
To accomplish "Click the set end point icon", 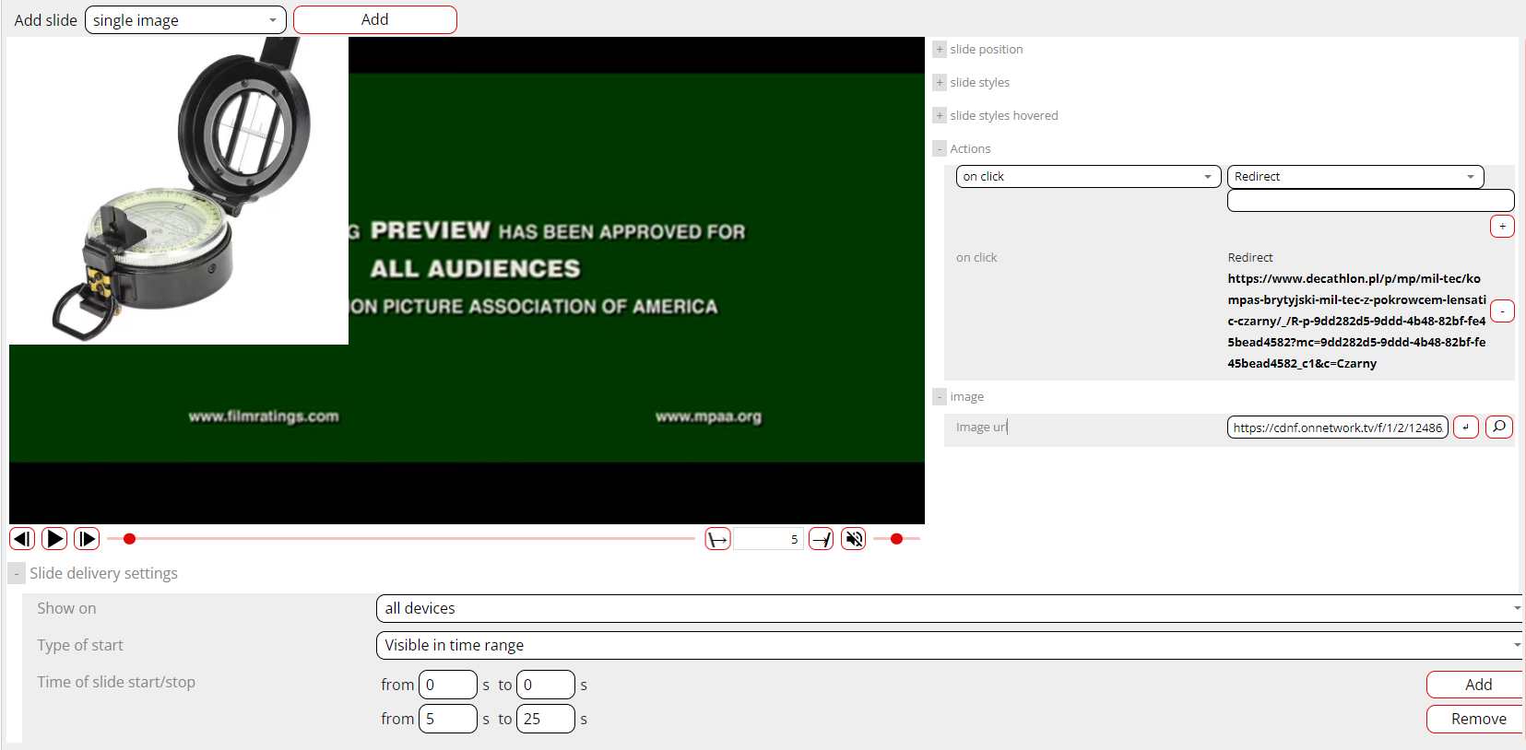I will point(821,539).
